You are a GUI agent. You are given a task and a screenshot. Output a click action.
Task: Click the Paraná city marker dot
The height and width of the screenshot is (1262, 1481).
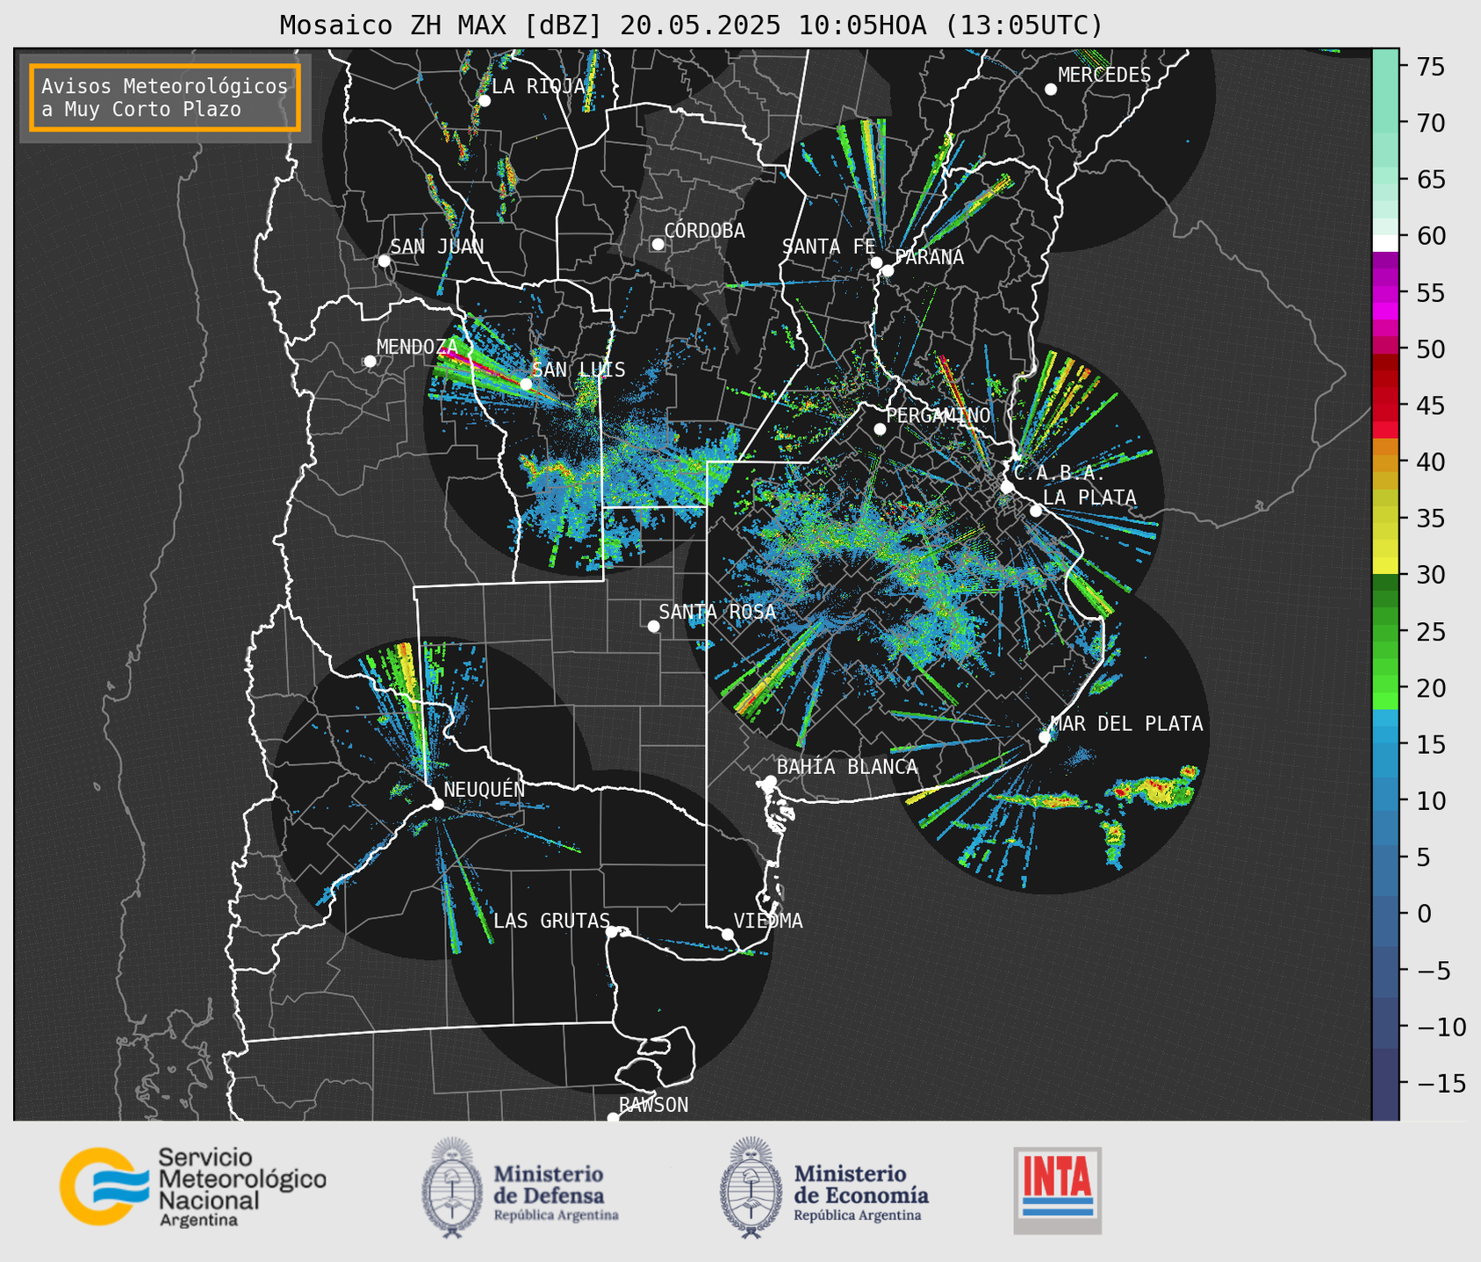pos(888,270)
